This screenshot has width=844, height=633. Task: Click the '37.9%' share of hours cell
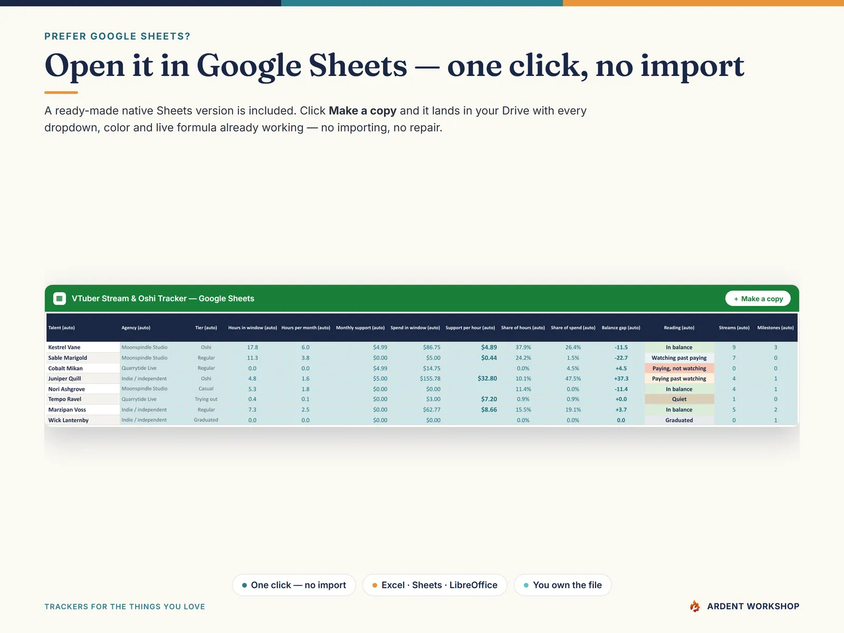tap(523, 347)
